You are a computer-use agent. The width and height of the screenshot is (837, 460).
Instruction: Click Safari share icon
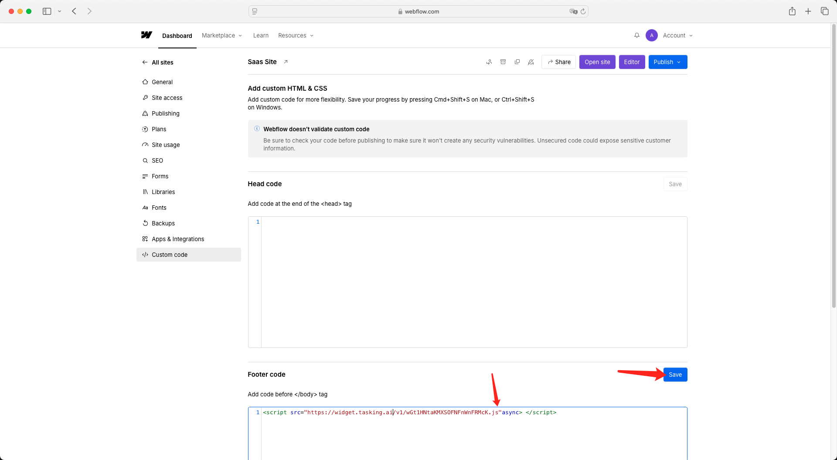792,11
